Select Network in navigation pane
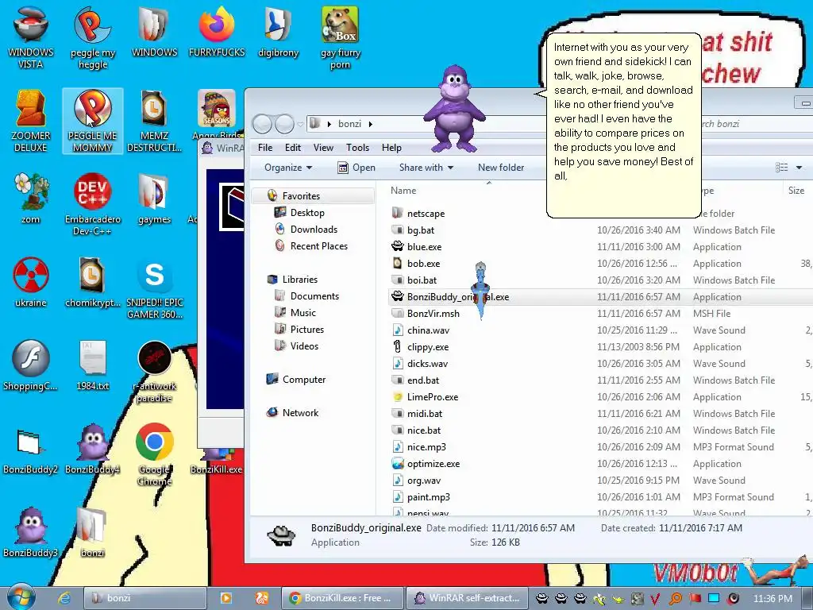The height and width of the screenshot is (610, 813). pyautogui.click(x=299, y=412)
